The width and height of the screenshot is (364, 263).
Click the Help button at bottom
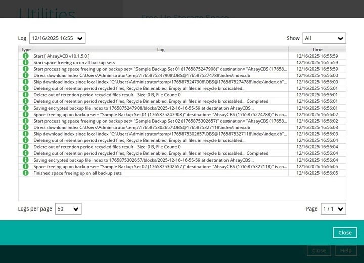[346, 251]
